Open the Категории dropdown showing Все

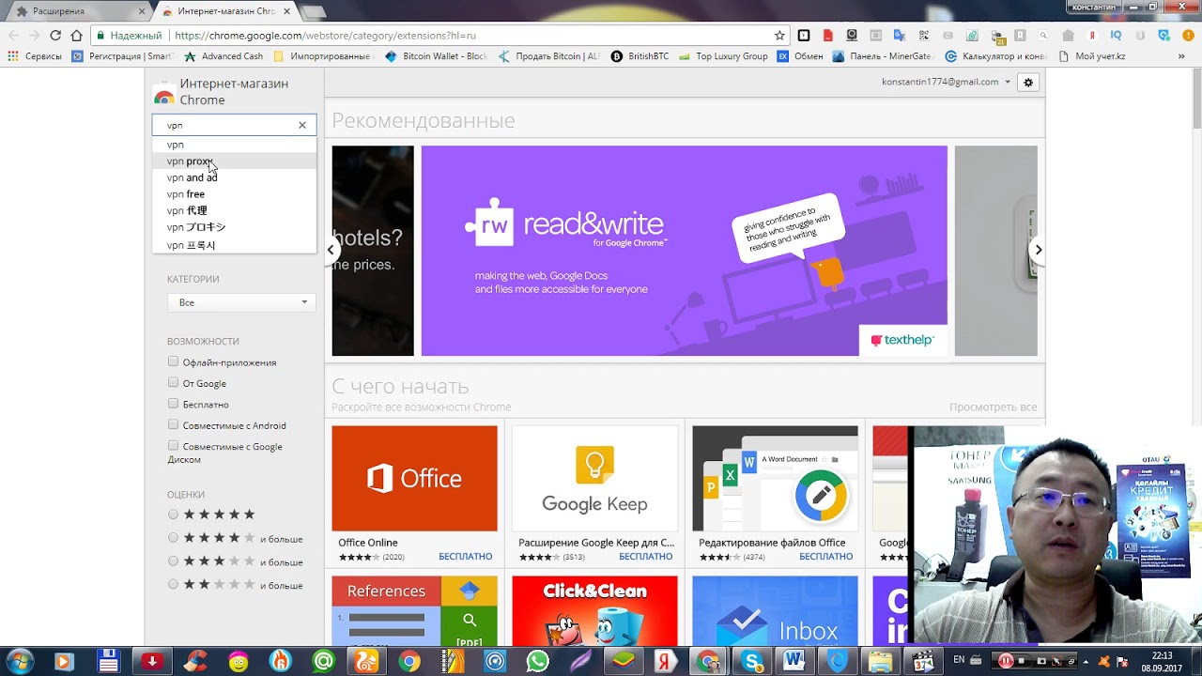(241, 302)
